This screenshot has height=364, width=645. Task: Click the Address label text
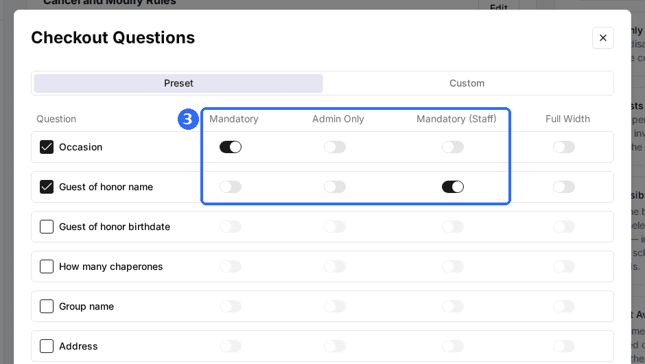(x=78, y=346)
